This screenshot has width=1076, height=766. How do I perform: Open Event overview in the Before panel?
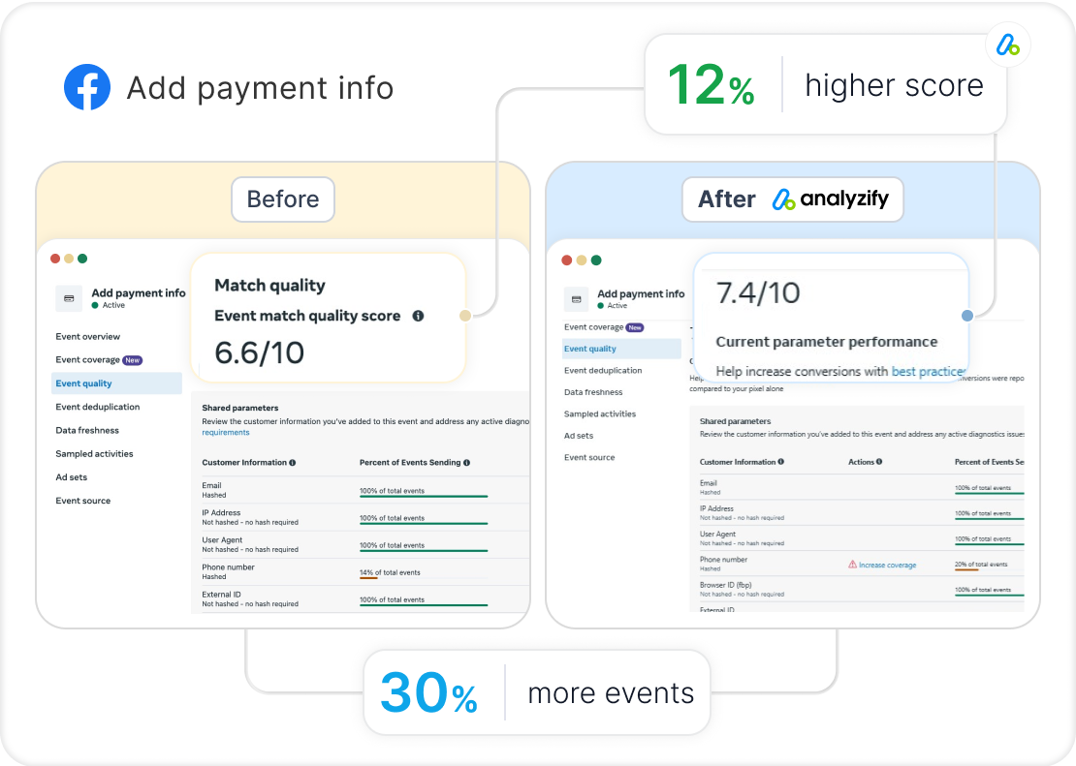coord(88,337)
